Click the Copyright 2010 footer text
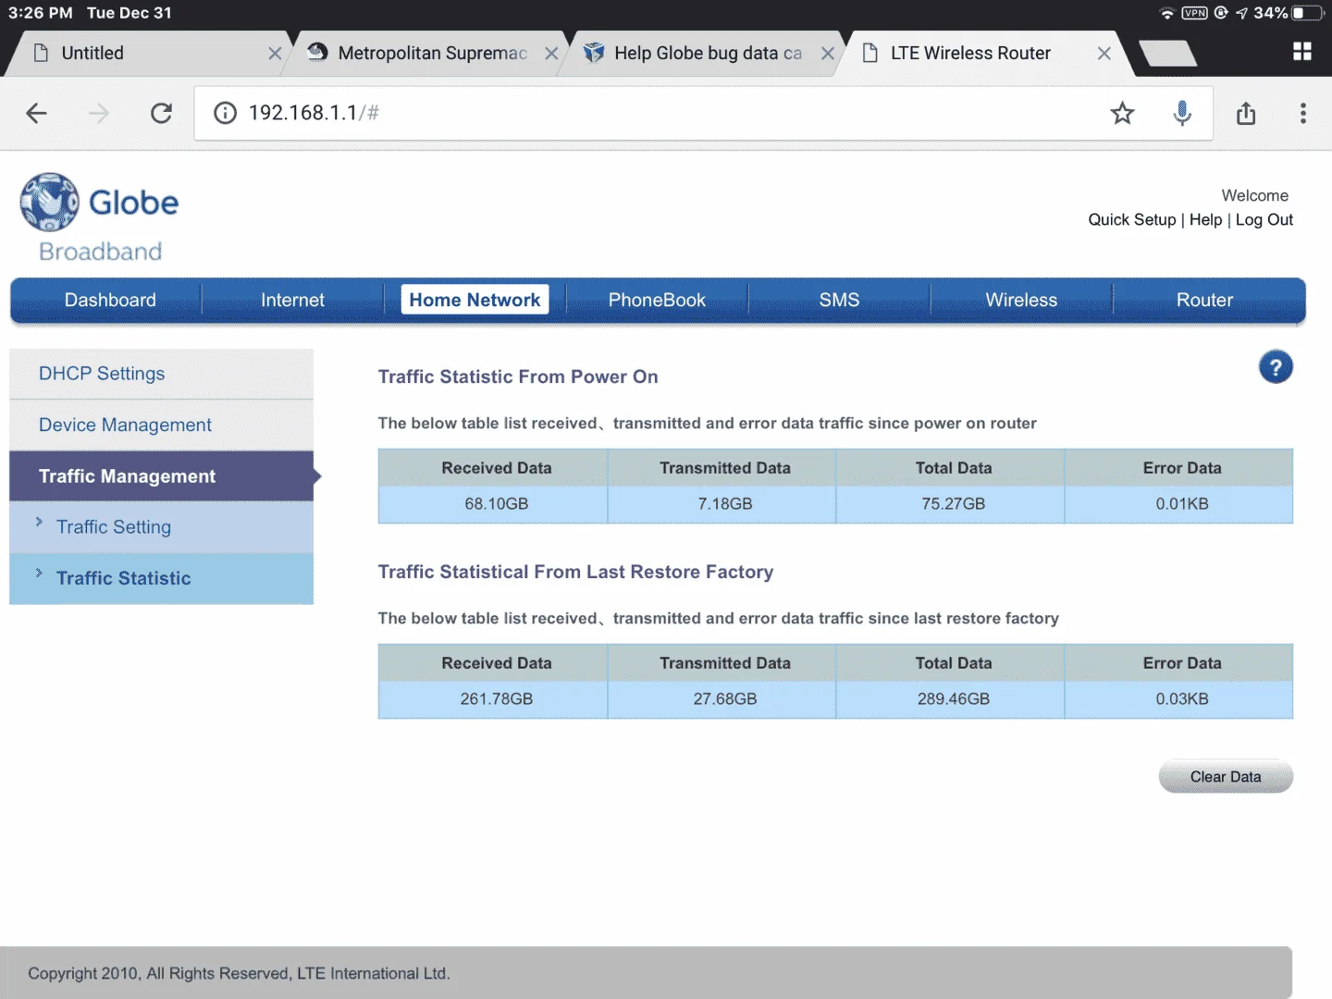Screen dimensions: 1332x999 coord(239,973)
